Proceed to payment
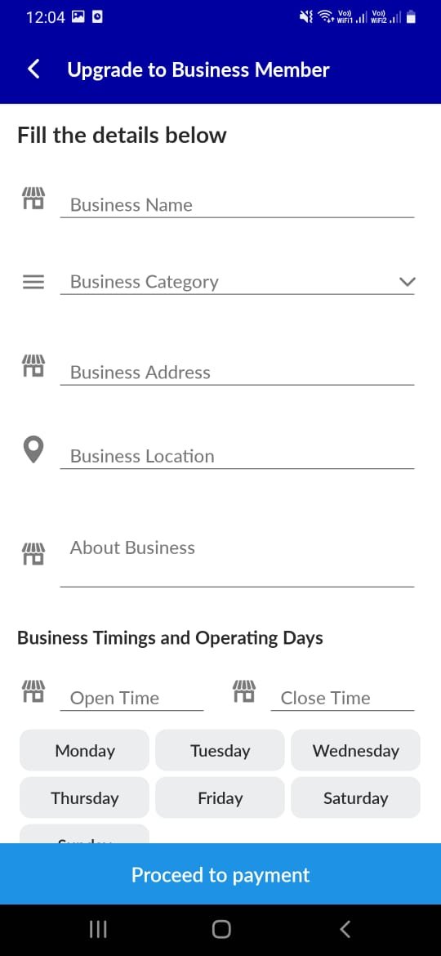 (x=220, y=875)
